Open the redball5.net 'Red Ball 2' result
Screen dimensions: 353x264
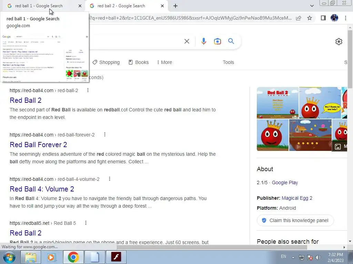[26, 233]
